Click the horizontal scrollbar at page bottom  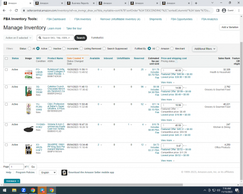point(93,185)
